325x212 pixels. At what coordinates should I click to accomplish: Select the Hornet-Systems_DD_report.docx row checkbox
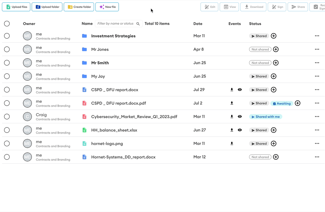[7, 157]
